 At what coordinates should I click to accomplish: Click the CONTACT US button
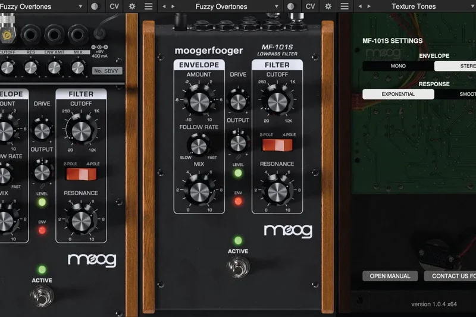pos(450,276)
